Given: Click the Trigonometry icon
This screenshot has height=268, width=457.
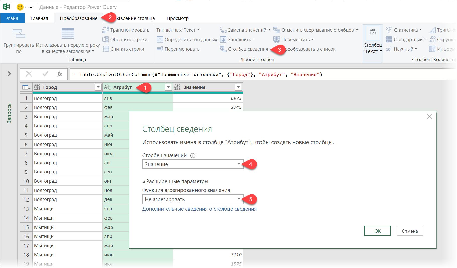Looking at the screenshot, I should (432, 30).
